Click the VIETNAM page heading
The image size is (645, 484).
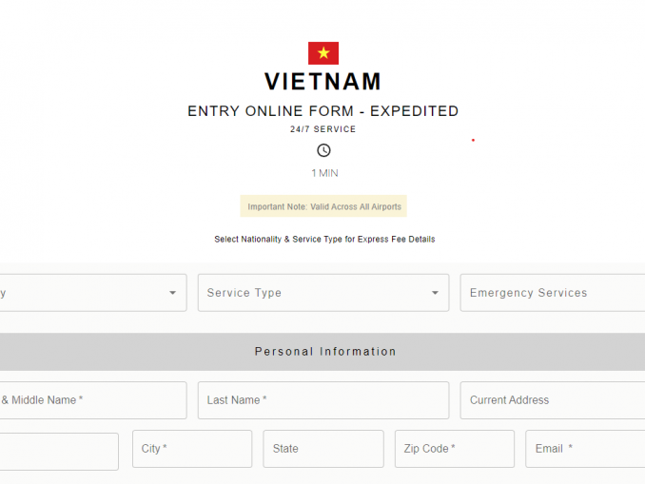click(323, 82)
